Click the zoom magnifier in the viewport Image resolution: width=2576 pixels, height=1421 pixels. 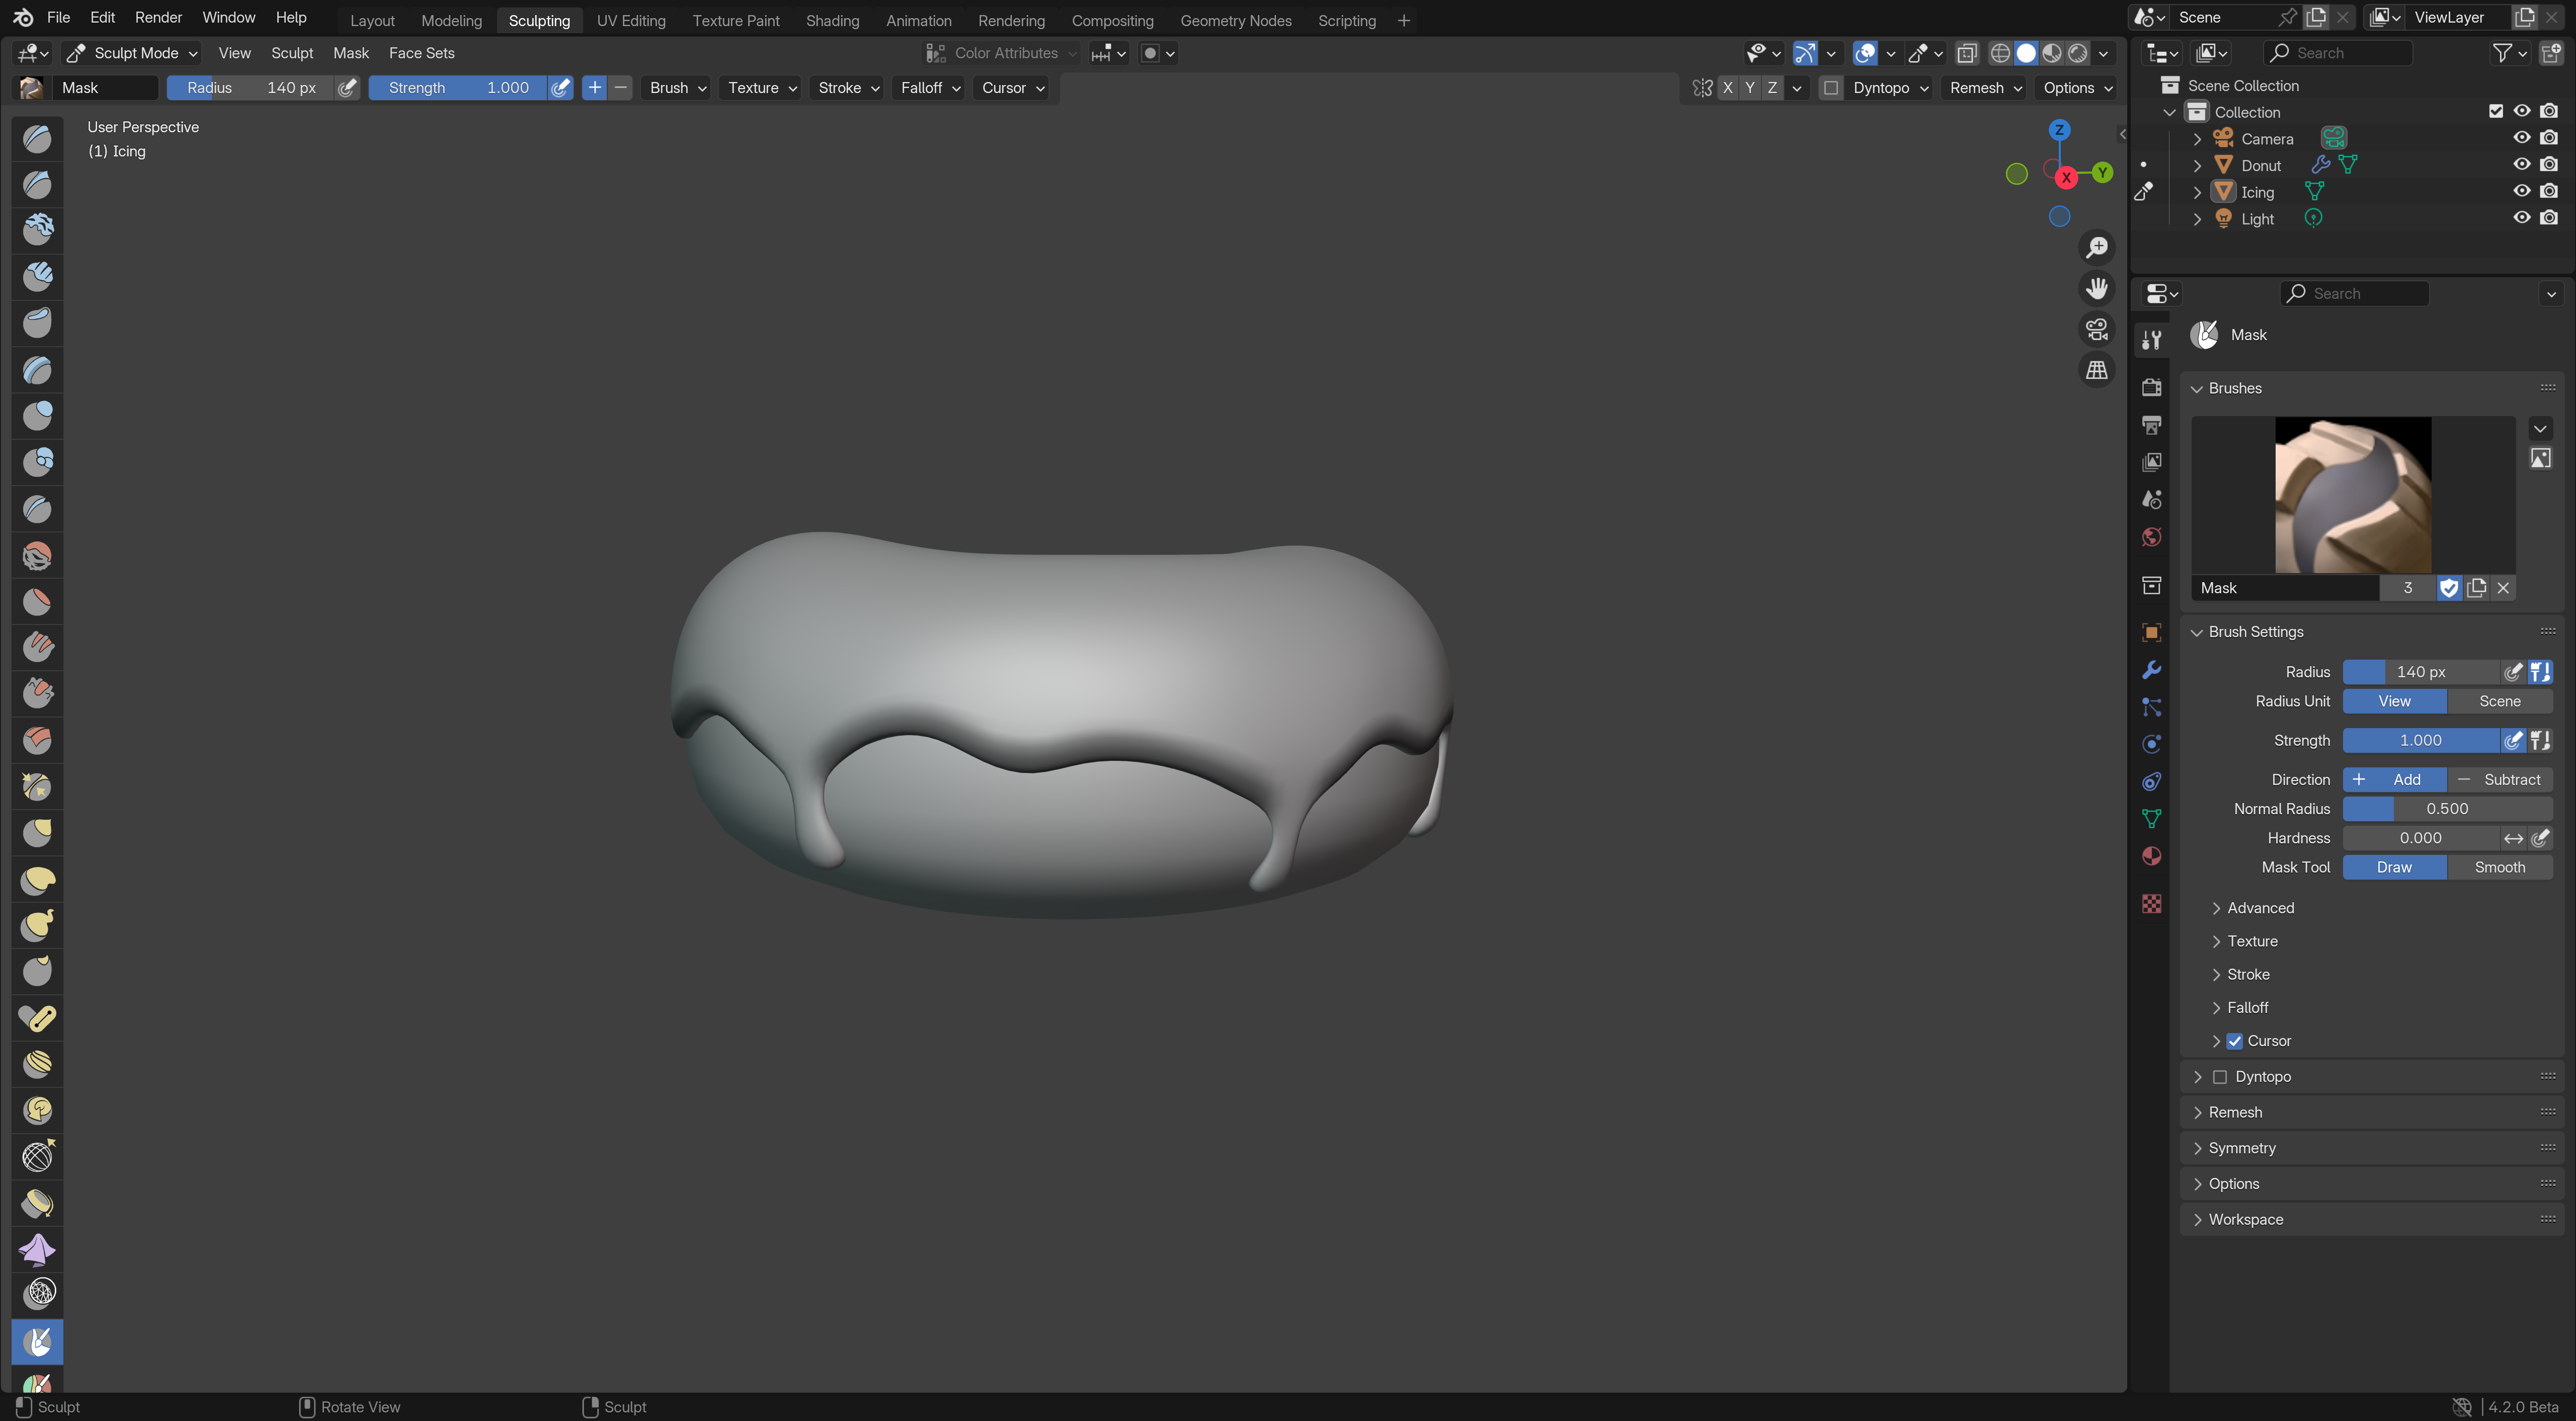2097,247
